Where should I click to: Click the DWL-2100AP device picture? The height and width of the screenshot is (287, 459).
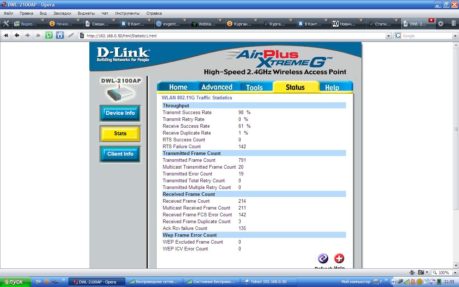pyautogui.click(x=120, y=93)
